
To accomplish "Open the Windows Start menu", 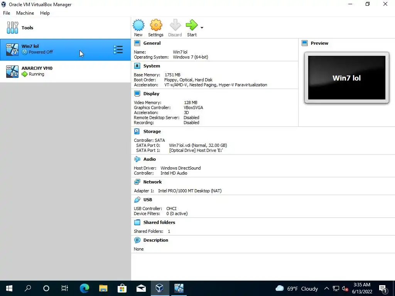I will (x=9, y=288).
